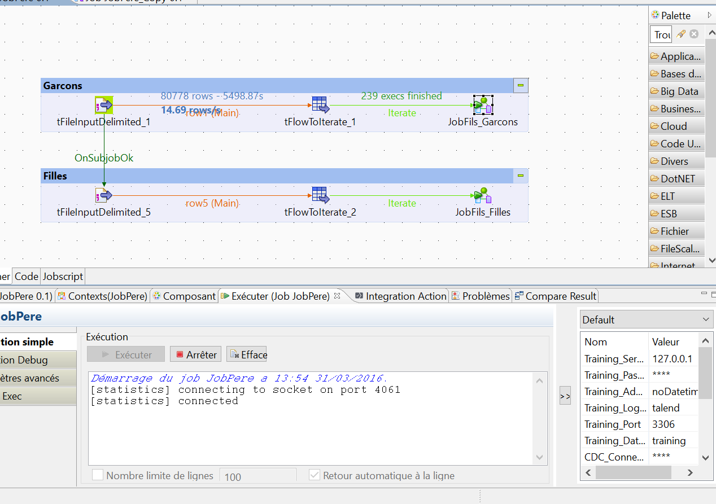Enable the Nombre limite de lignes checkbox
The height and width of the screenshot is (504, 716).
coord(97,475)
